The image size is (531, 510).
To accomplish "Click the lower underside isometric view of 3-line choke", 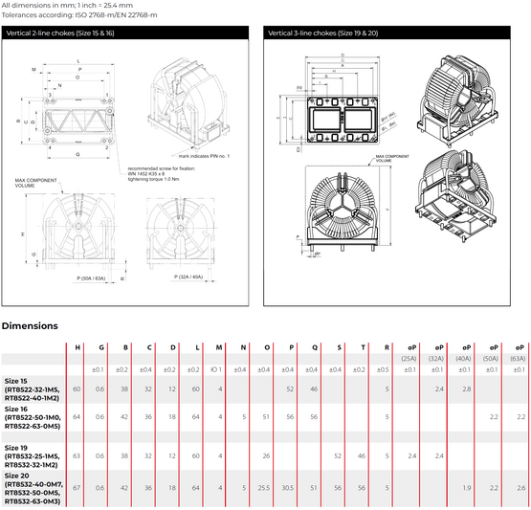I will coord(457,196).
